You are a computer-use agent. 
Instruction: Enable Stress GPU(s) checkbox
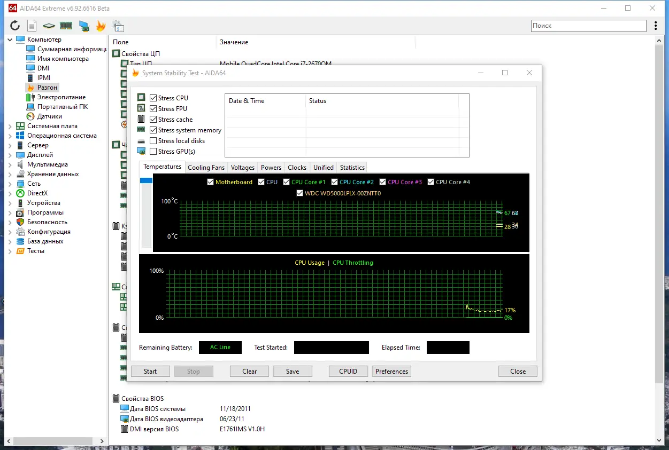click(153, 152)
